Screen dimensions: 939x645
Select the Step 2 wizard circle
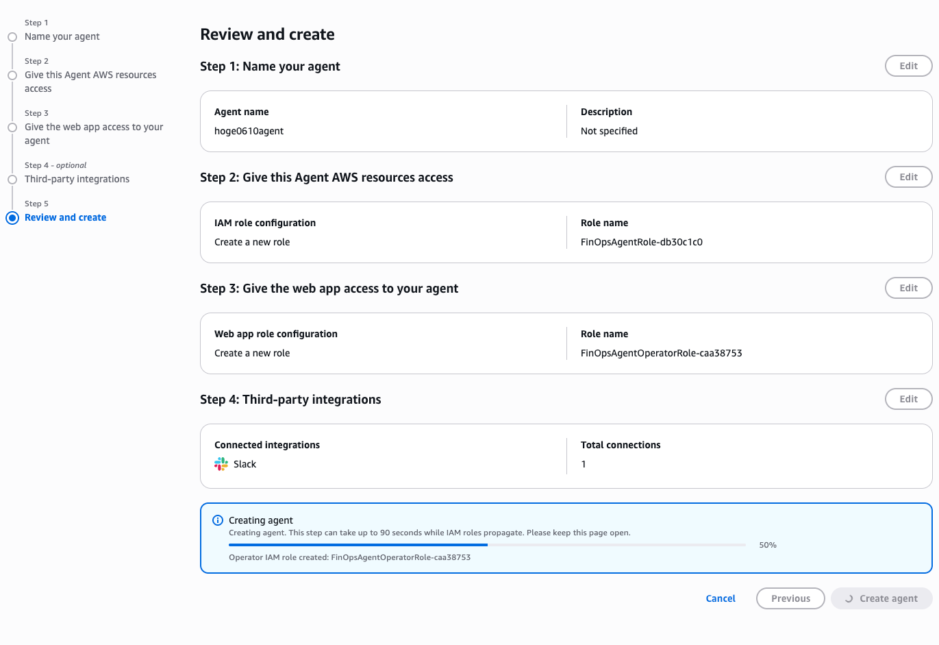[x=12, y=75]
